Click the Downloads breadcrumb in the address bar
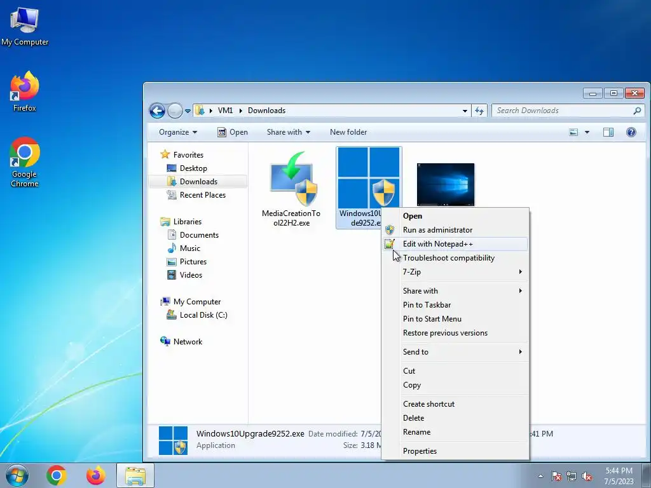This screenshot has height=488, width=651. pos(266,111)
